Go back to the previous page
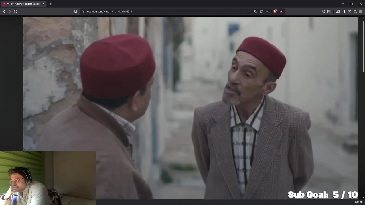The height and width of the screenshot is (205, 365). coord(4,11)
